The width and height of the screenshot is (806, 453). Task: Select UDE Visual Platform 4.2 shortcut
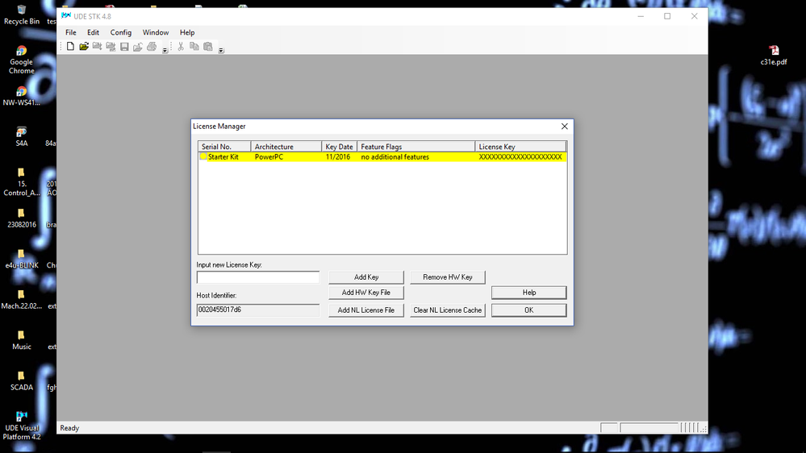tap(22, 426)
